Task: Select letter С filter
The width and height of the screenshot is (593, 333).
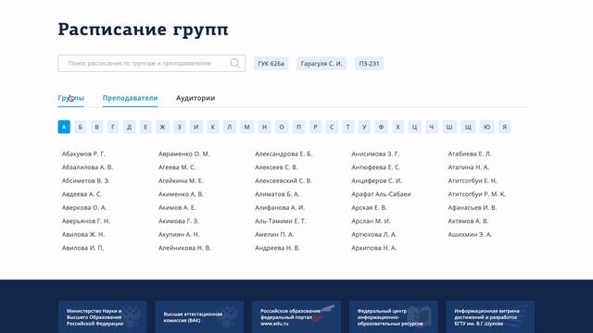Action: [x=332, y=127]
